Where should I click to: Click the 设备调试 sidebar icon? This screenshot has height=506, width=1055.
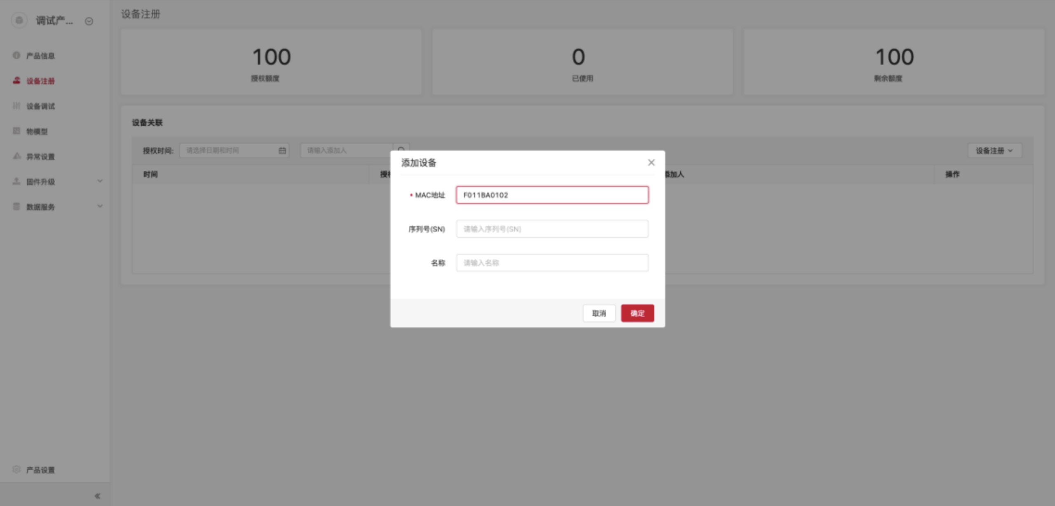tap(16, 106)
